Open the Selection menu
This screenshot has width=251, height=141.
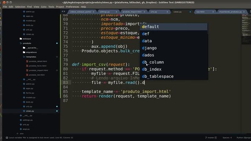coord(20,7)
